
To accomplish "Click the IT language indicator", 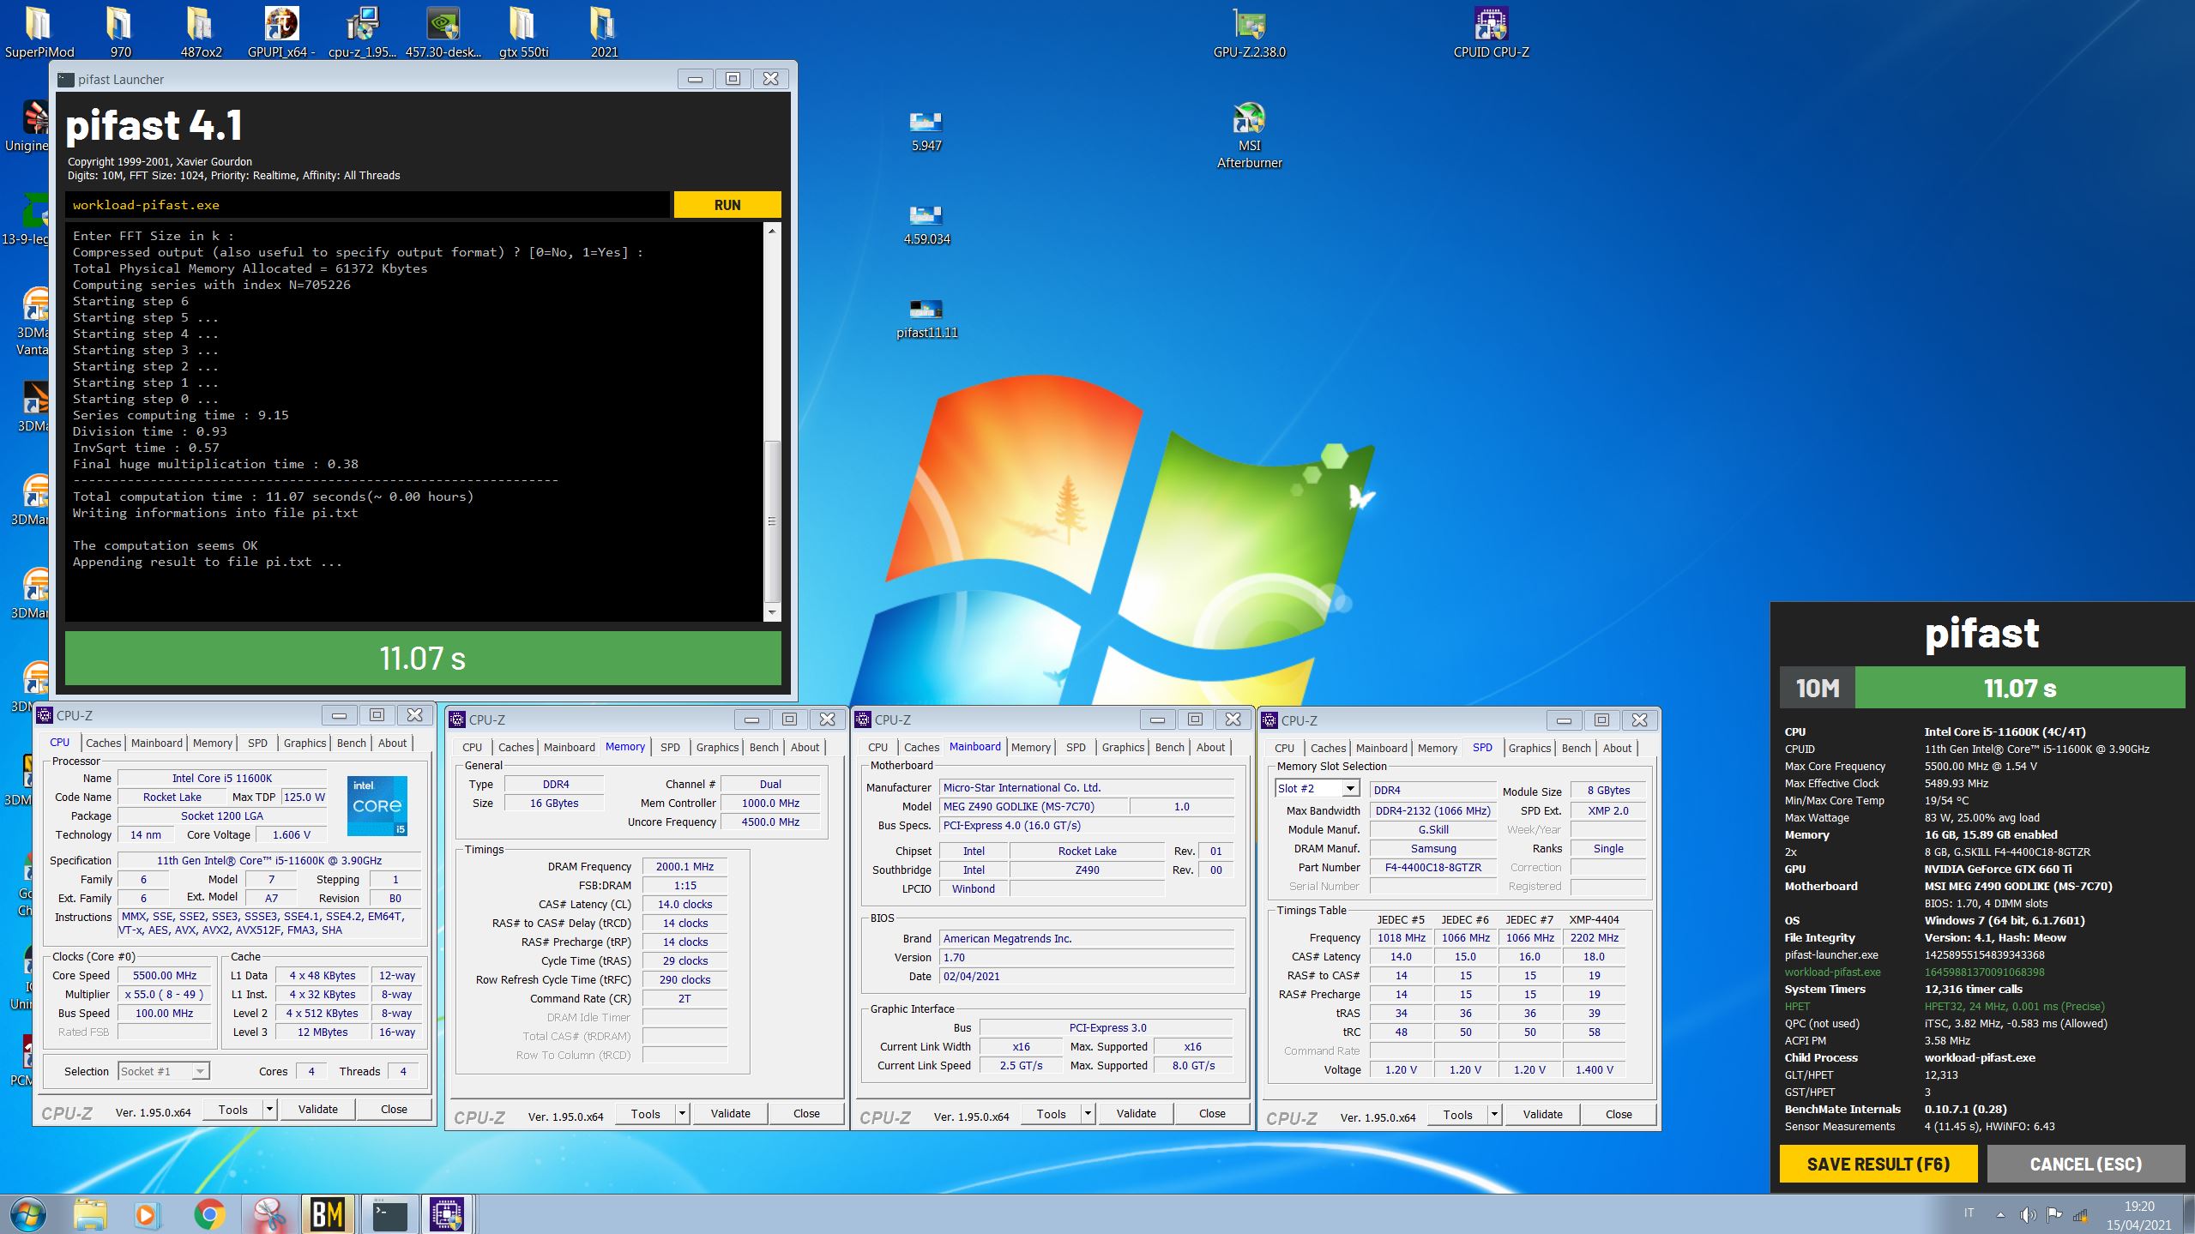I will point(1969,1213).
